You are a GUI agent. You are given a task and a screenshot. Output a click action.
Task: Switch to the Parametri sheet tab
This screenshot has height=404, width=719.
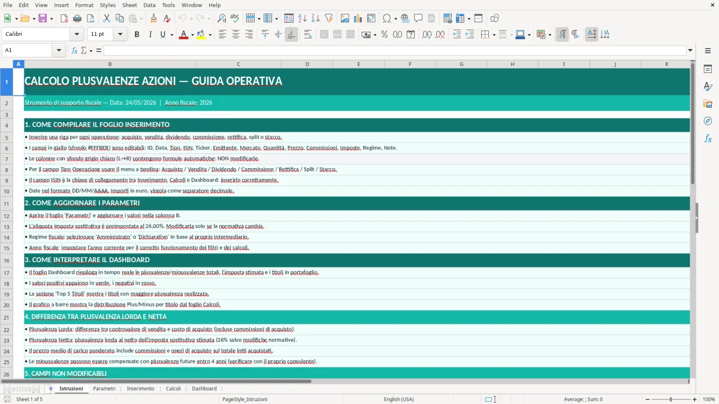tap(104, 388)
